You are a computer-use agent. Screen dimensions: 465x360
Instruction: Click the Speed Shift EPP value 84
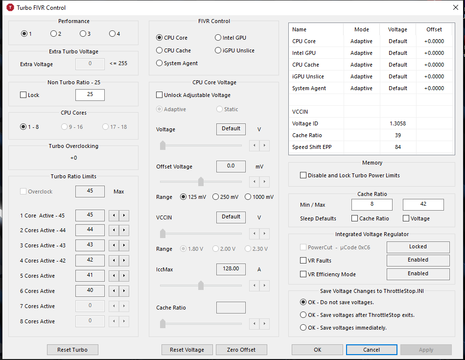(397, 147)
